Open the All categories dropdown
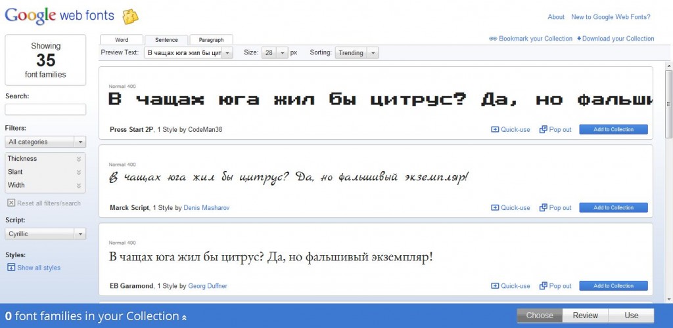 [45, 142]
